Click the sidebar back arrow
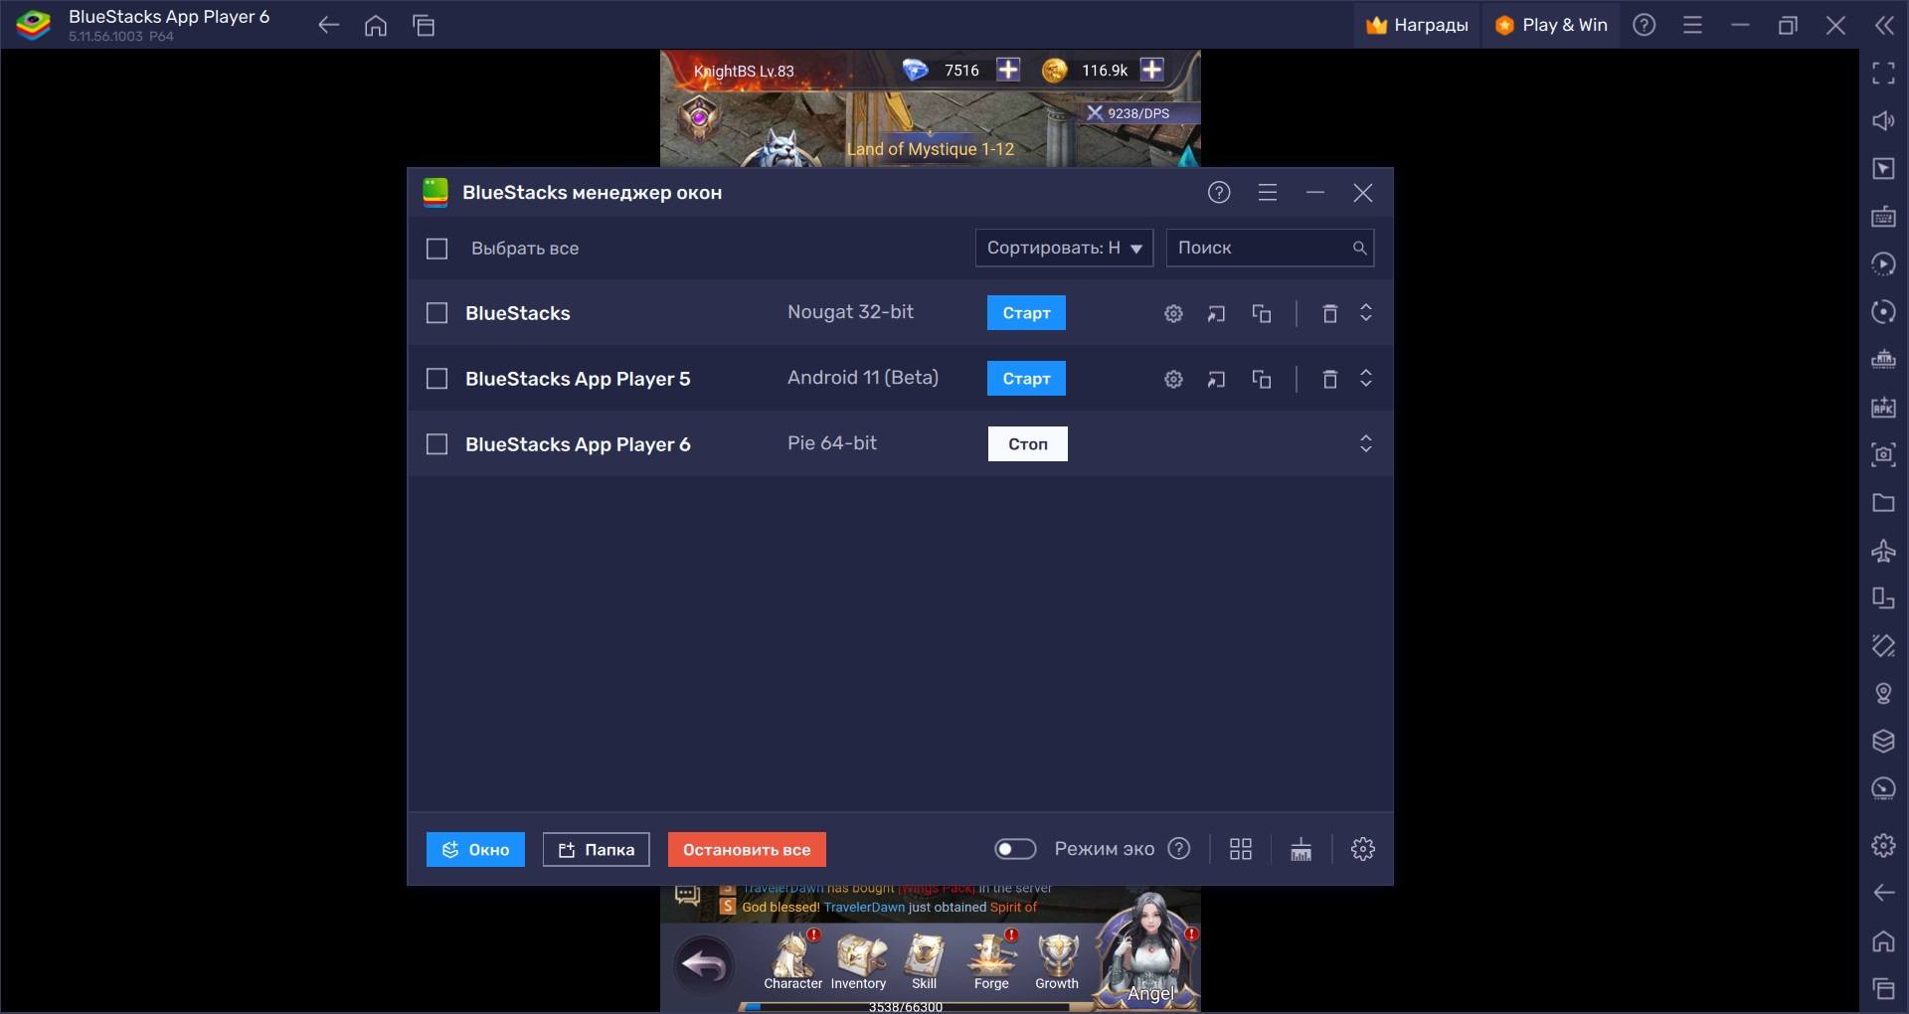1909x1014 pixels. tap(1883, 893)
